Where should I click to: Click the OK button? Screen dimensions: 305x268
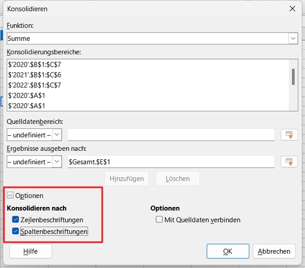tap(228, 251)
